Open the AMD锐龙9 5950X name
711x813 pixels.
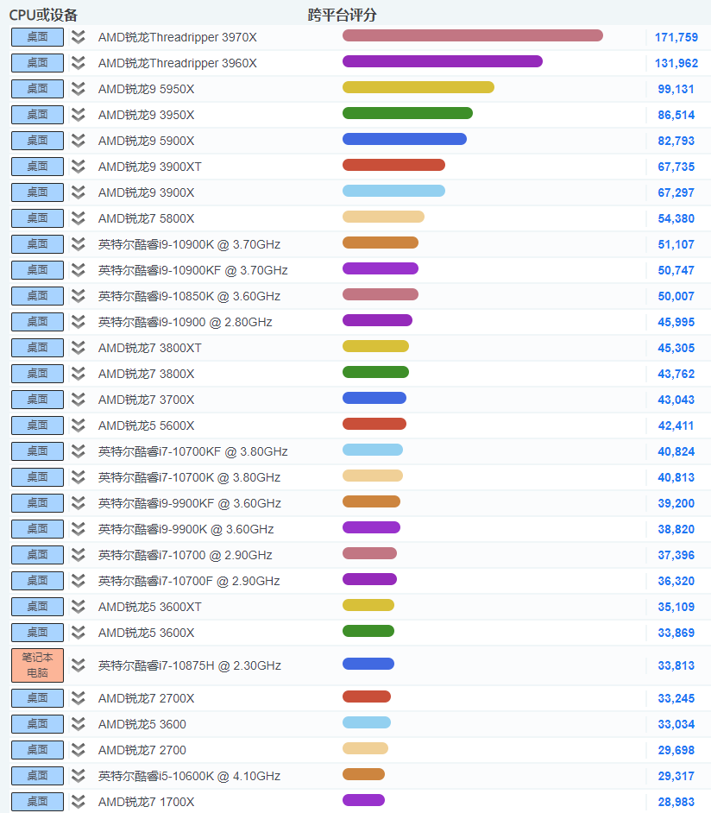pos(146,89)
